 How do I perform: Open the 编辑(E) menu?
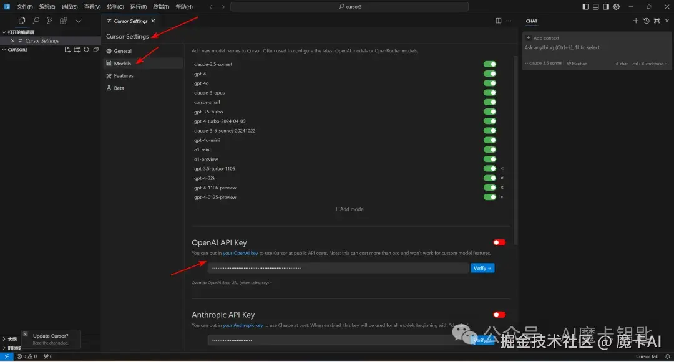(x=47, y=7)
